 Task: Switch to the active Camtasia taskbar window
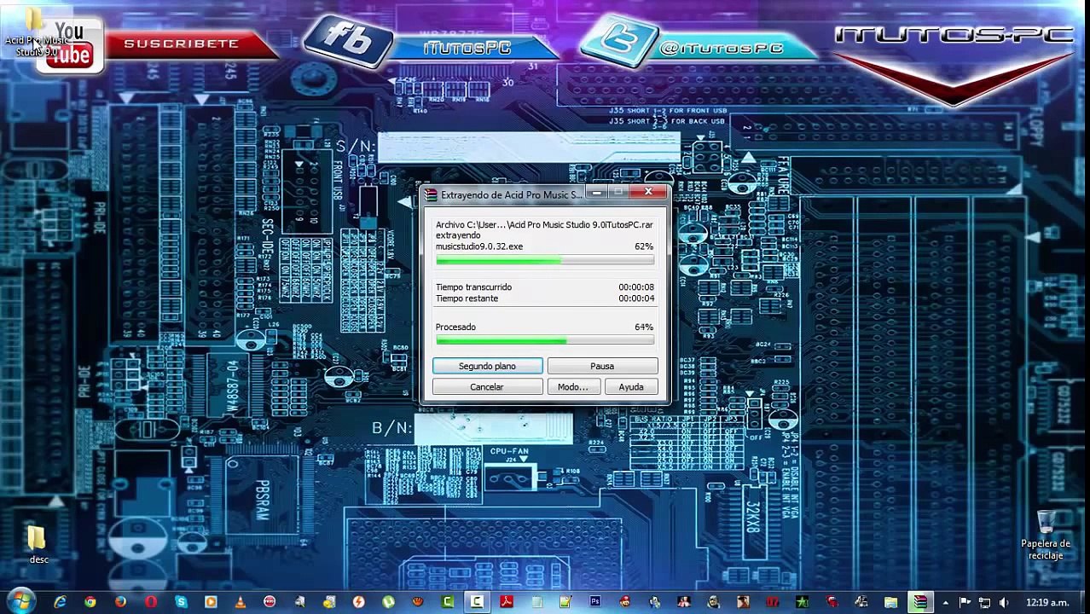(477, 602)
